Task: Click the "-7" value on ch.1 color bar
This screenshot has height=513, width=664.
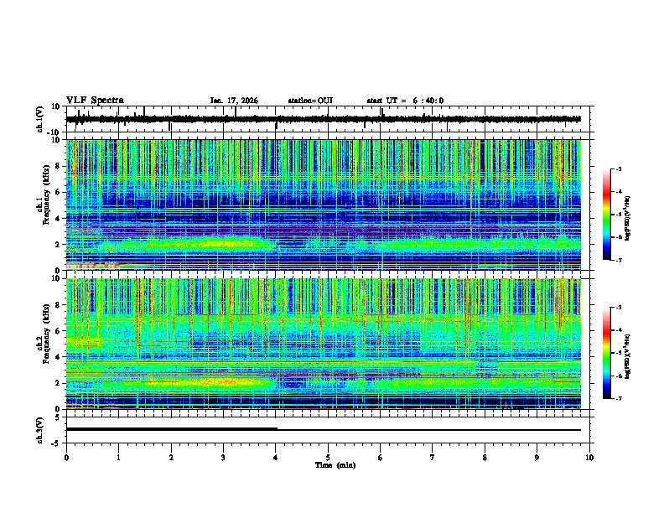Action: (619, 260)
